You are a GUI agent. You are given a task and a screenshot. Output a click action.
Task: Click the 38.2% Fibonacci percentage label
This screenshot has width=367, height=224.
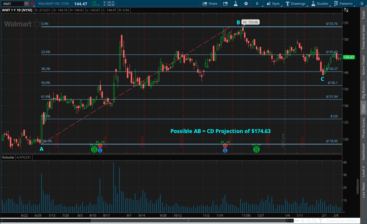click(x=46, y=69)
